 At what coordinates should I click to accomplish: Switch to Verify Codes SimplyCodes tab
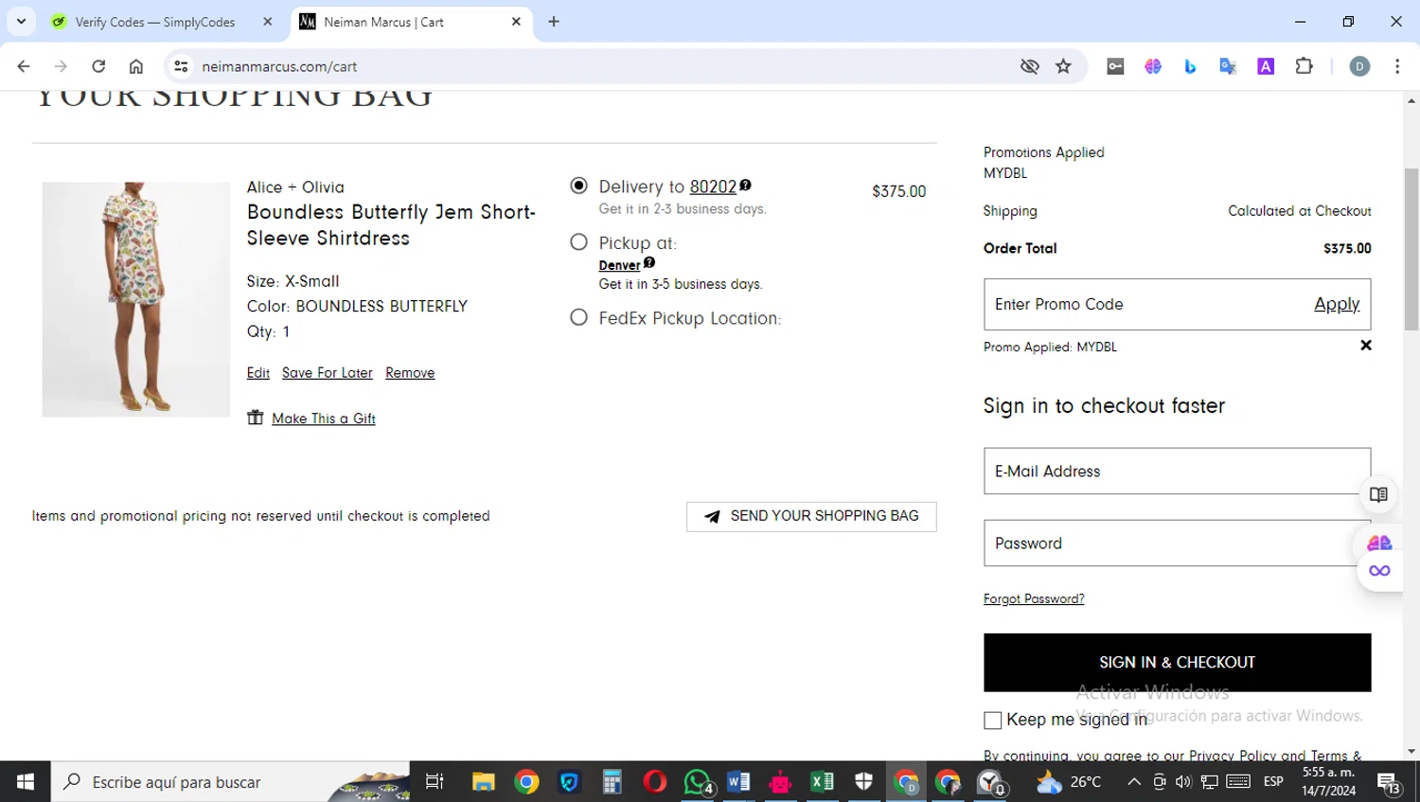[156, 22]
